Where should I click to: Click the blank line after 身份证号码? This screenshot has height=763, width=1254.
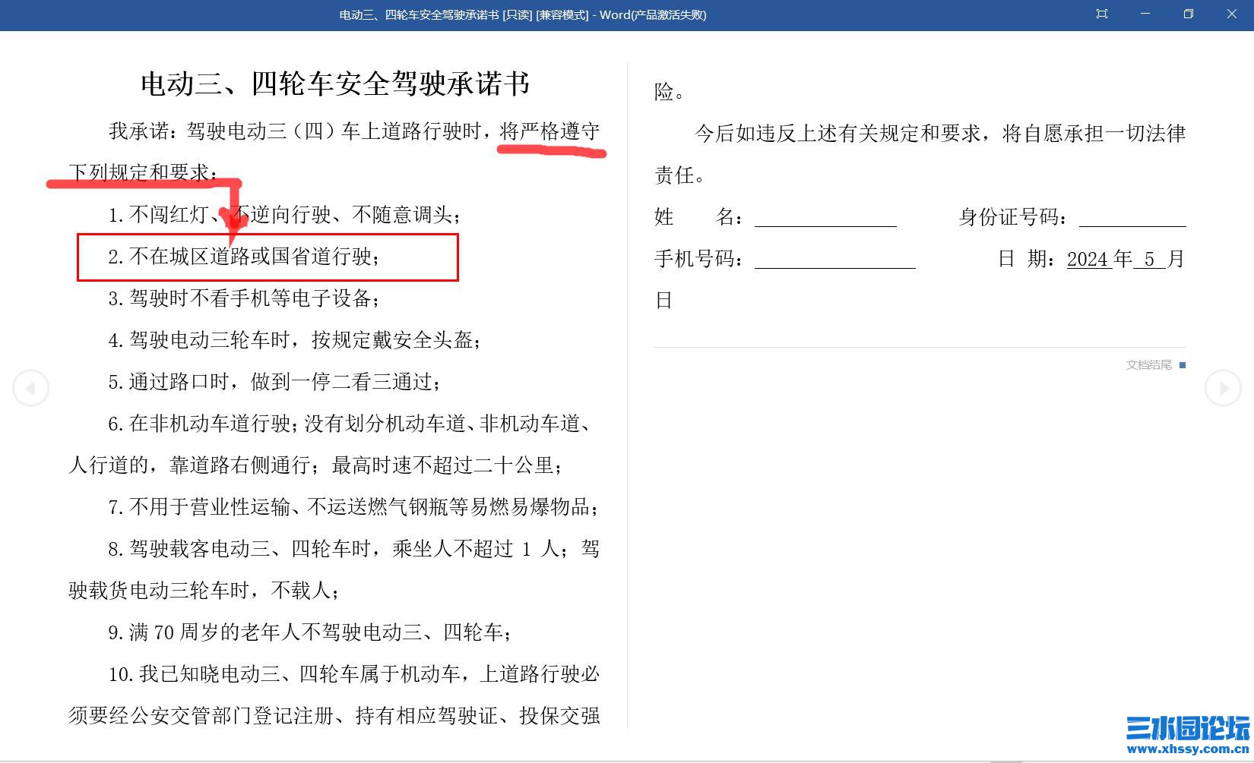pyautogui.click(x=1132, y=218)
